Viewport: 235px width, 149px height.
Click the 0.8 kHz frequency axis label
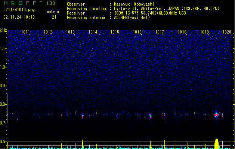(x=3, y=104)
